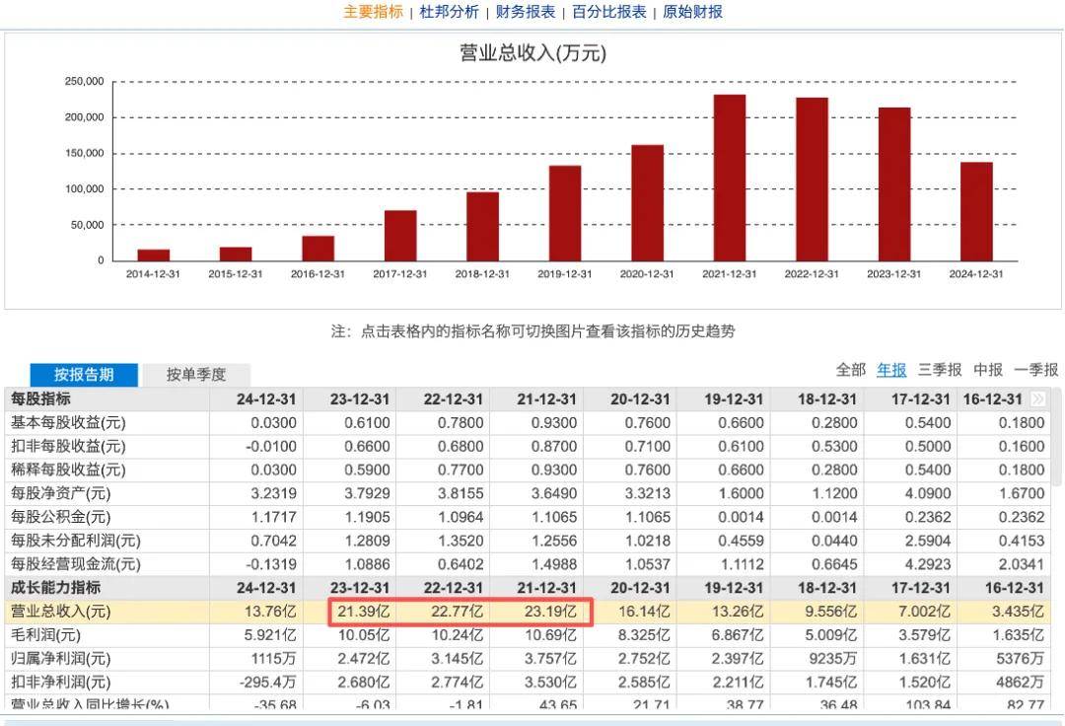Open the 杜邦分析 tab
Image resolution: width=1065 pixels, height=726 pixels.
[x=449, y=12]
